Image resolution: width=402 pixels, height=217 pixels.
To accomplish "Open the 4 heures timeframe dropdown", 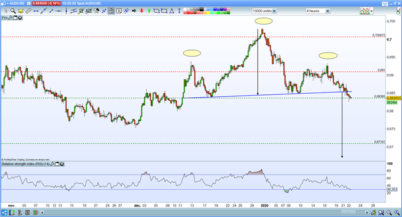I will (317, 11).
